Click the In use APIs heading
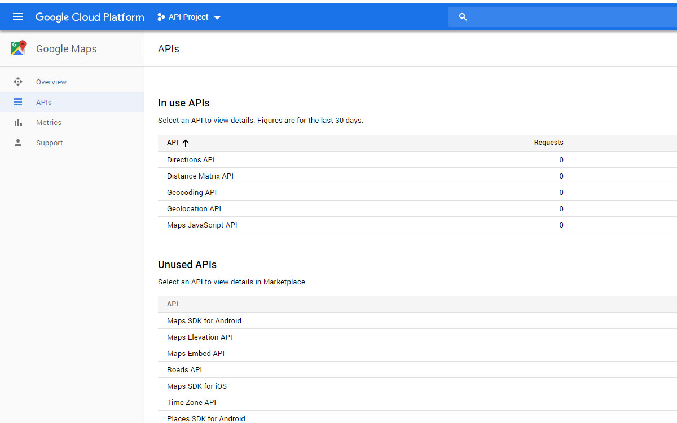This screenshot has height=423, width=677. pos(184,103)
